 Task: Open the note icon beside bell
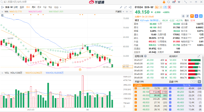tap(188, 16)
